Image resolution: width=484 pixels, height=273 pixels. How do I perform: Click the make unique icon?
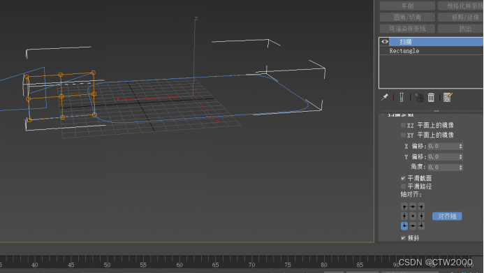pos(418,98)
